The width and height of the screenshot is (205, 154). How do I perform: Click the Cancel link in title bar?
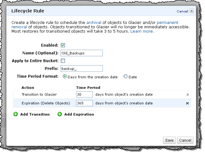point(182,11)
